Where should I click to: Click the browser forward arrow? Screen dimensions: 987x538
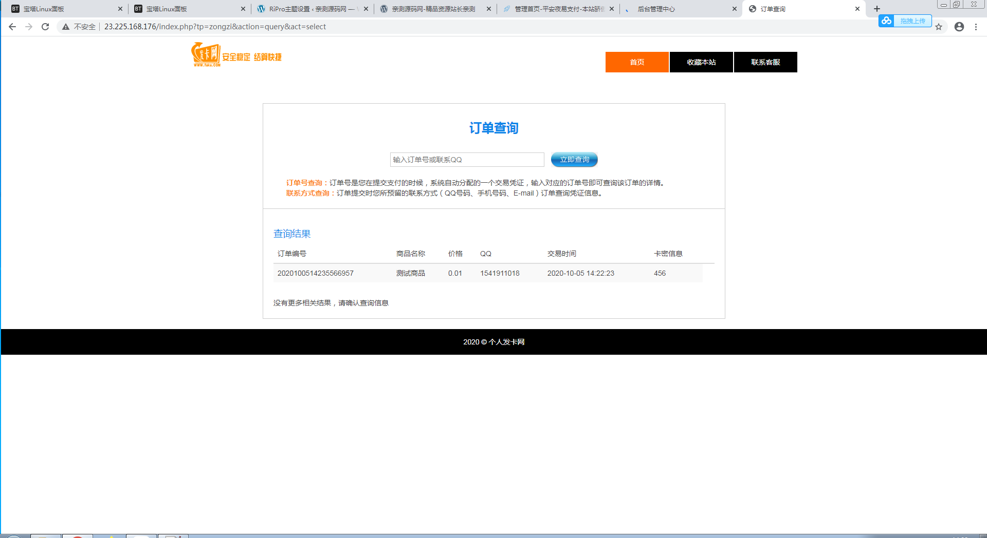point(29,27)
